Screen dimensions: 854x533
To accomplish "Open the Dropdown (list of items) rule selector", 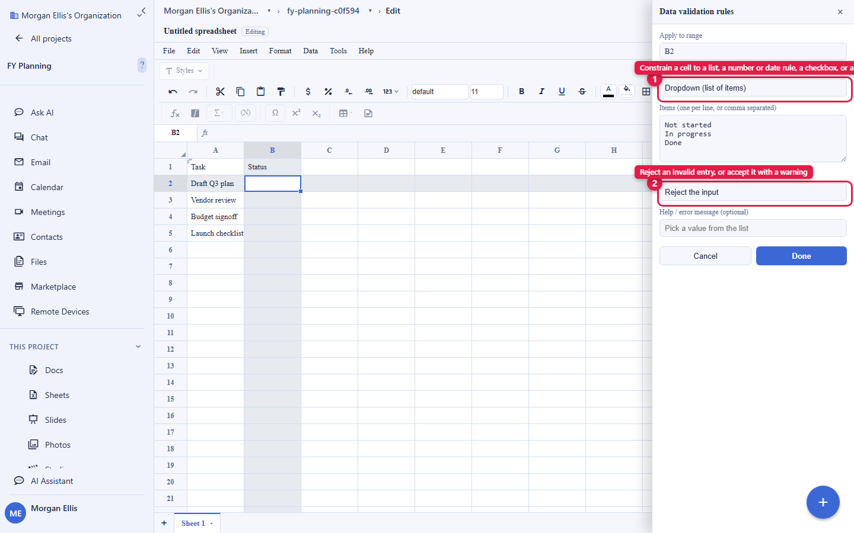I will [x=753, y=88].
